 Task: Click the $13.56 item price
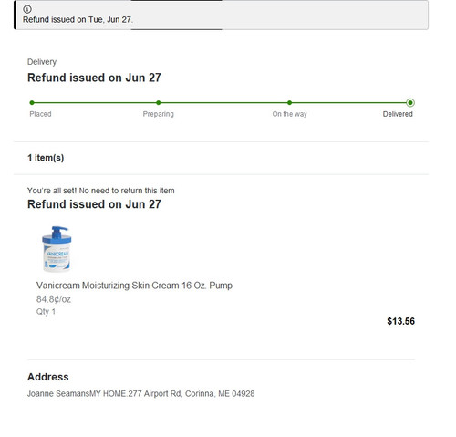(400, 321)
